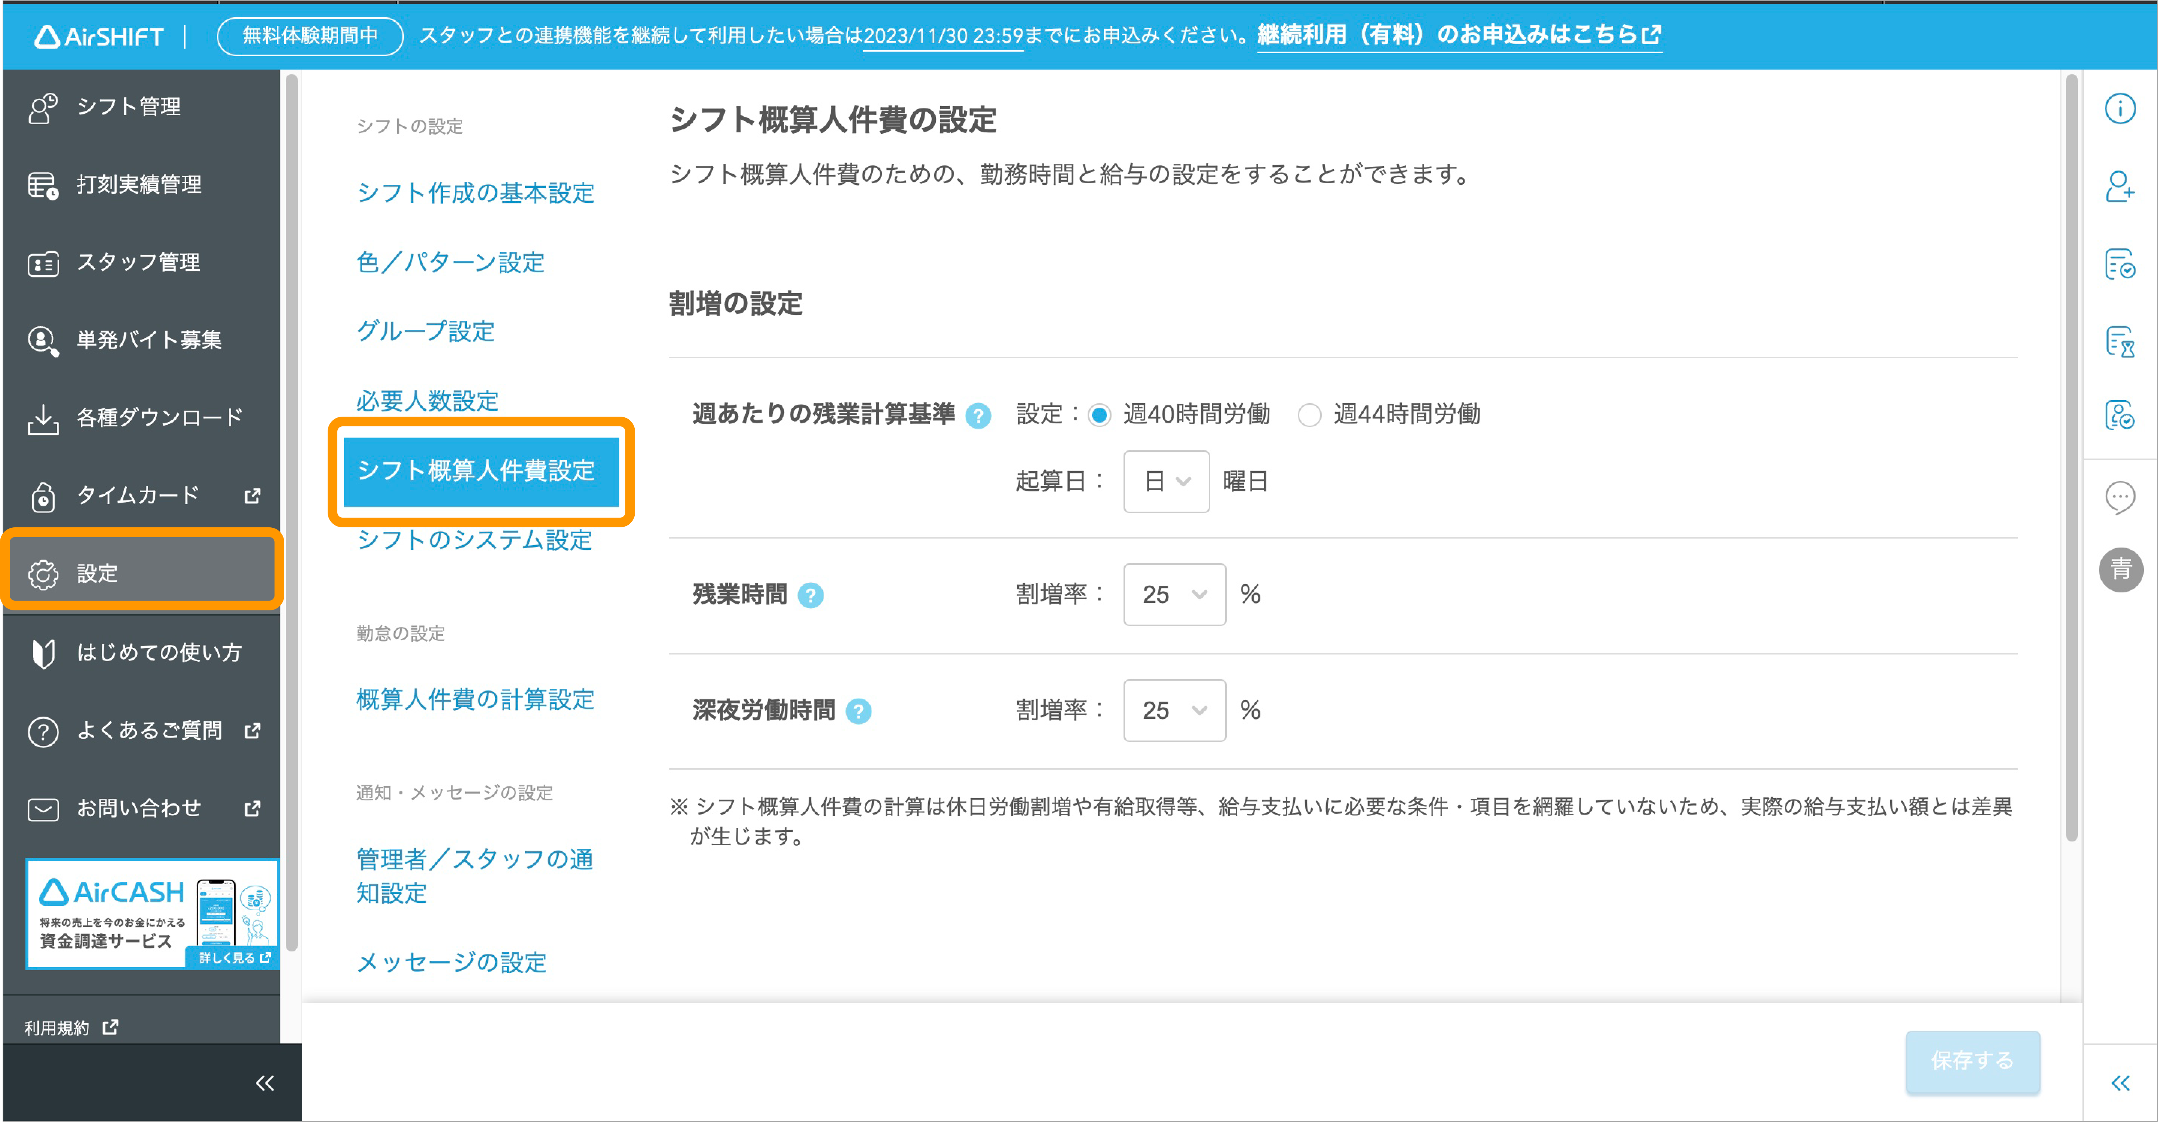Select 週40時間労働 radio button
The height and width of the screenshot is (1122, 2158).
point(1099,415)
